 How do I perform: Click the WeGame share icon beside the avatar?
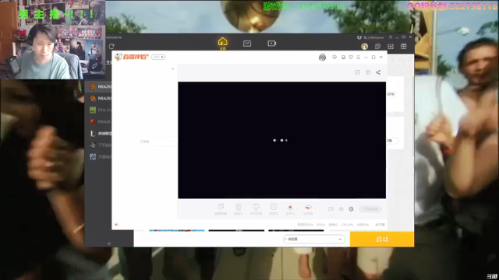coord(377,47)
